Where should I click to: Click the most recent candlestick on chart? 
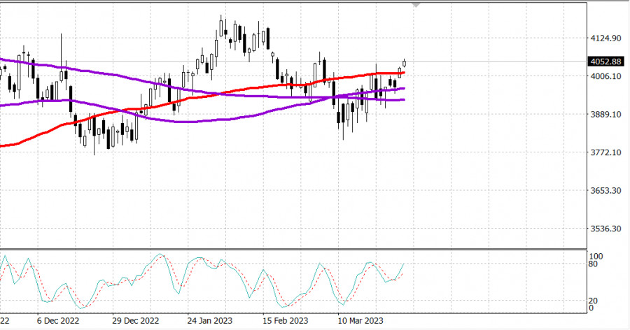404,63
